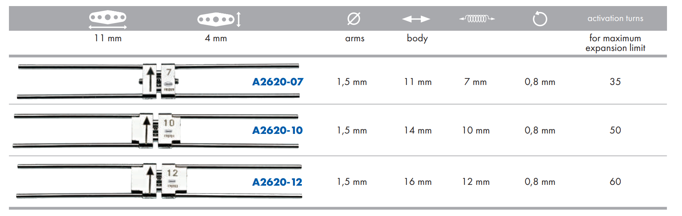The height and width of the screenshot is (216, 682).
Task: Open product code A2620-10
Action: pyautogui.click(x=278, y=130)
